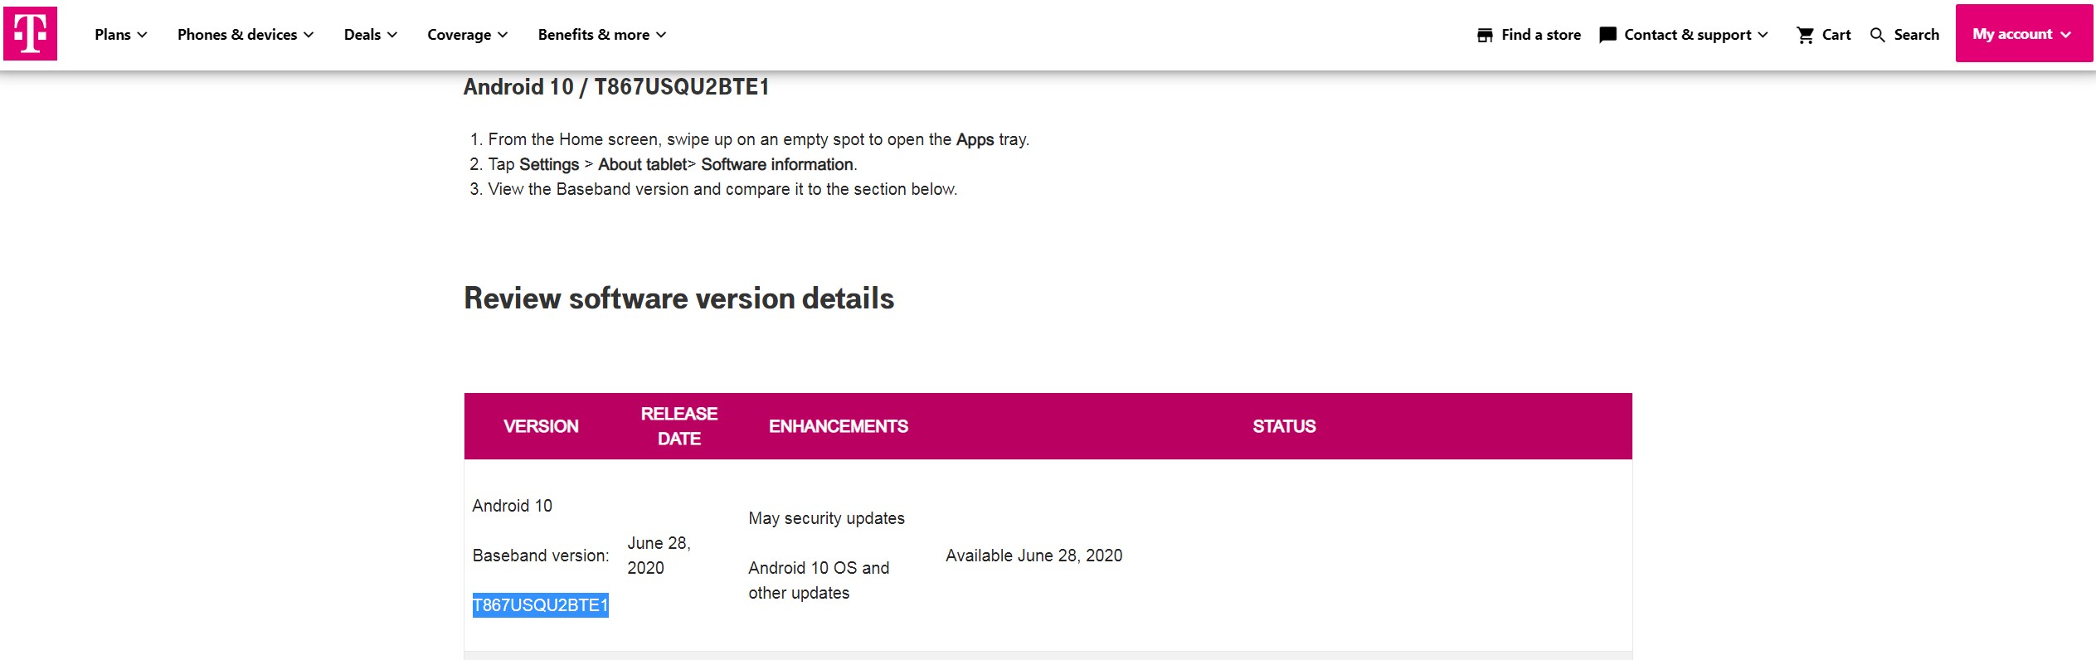This screenshot has width=2096, height=660.
Task: Click the chat bubble support icon
Action: coord(1607,35)
